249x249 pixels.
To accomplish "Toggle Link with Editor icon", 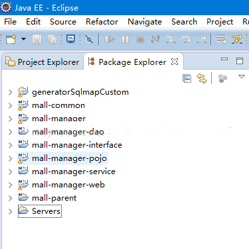I will click(202, 78).
